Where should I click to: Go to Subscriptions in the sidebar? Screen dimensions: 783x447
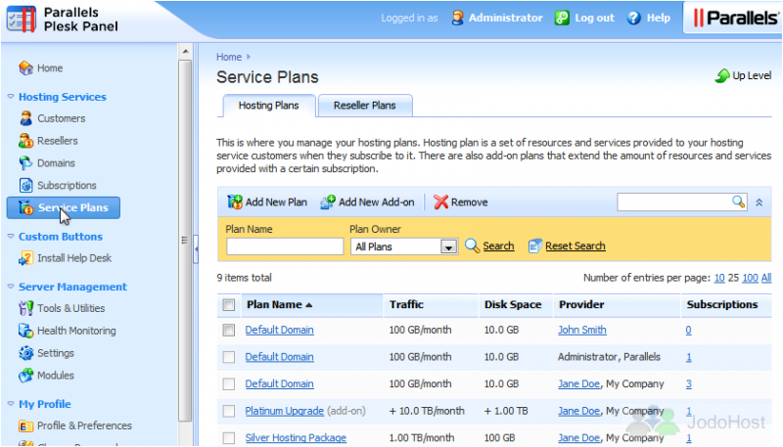coord(67,185)
